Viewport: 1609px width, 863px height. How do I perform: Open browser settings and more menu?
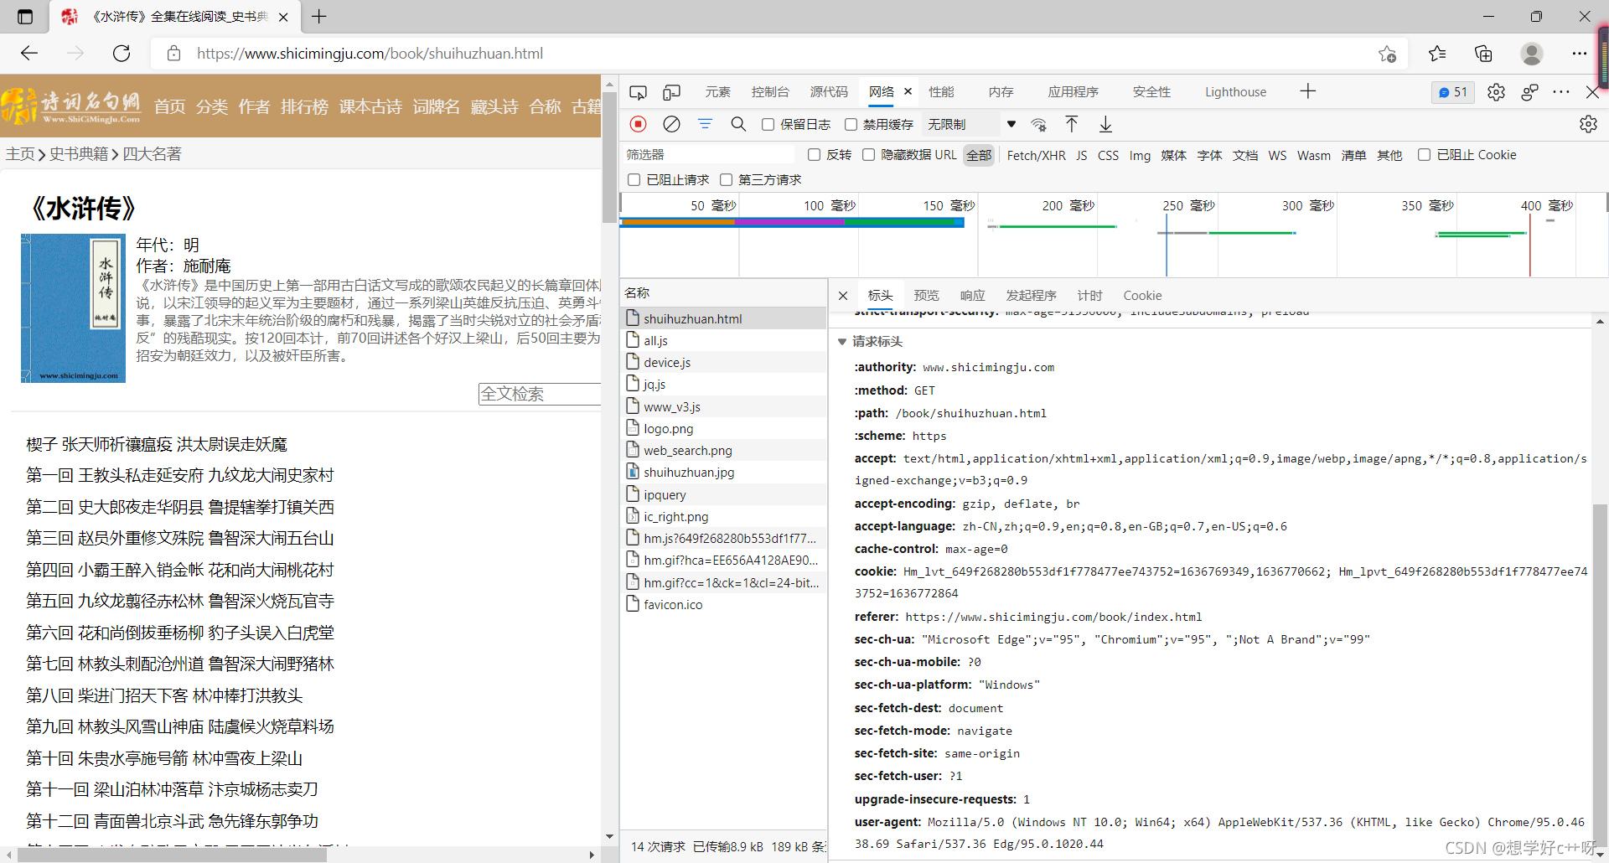[1580, 54]
